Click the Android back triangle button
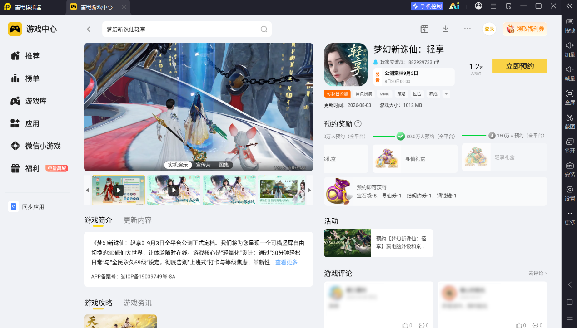The height and width of the screenshot is (328, 577). click(x=570, y=284)
